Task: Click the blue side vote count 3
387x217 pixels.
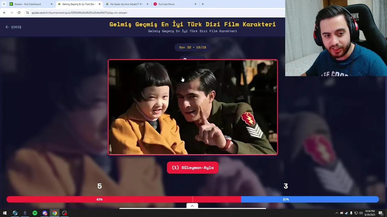Action: [286, 186]
